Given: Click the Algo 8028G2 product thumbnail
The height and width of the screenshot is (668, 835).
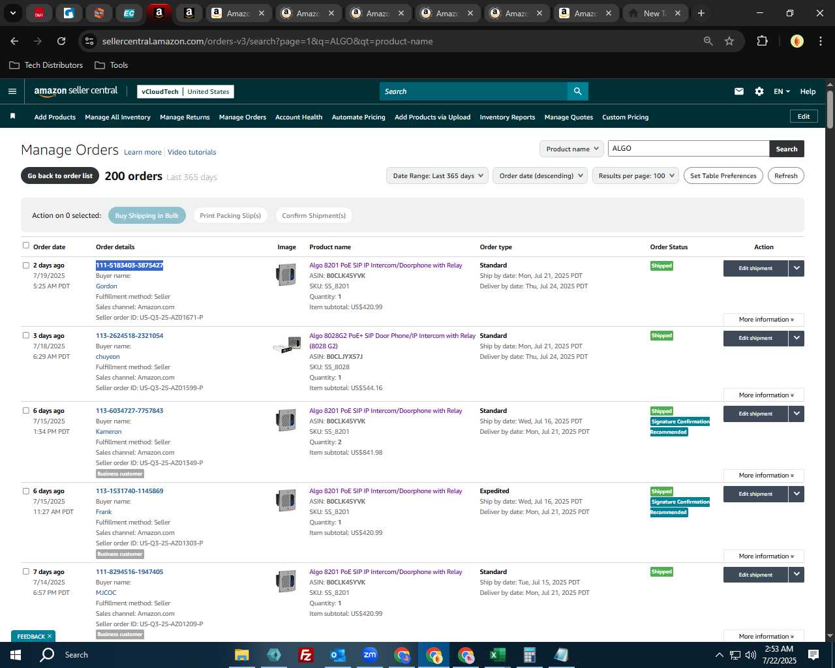Looking at the screenshot, I should tap(286, 346).
